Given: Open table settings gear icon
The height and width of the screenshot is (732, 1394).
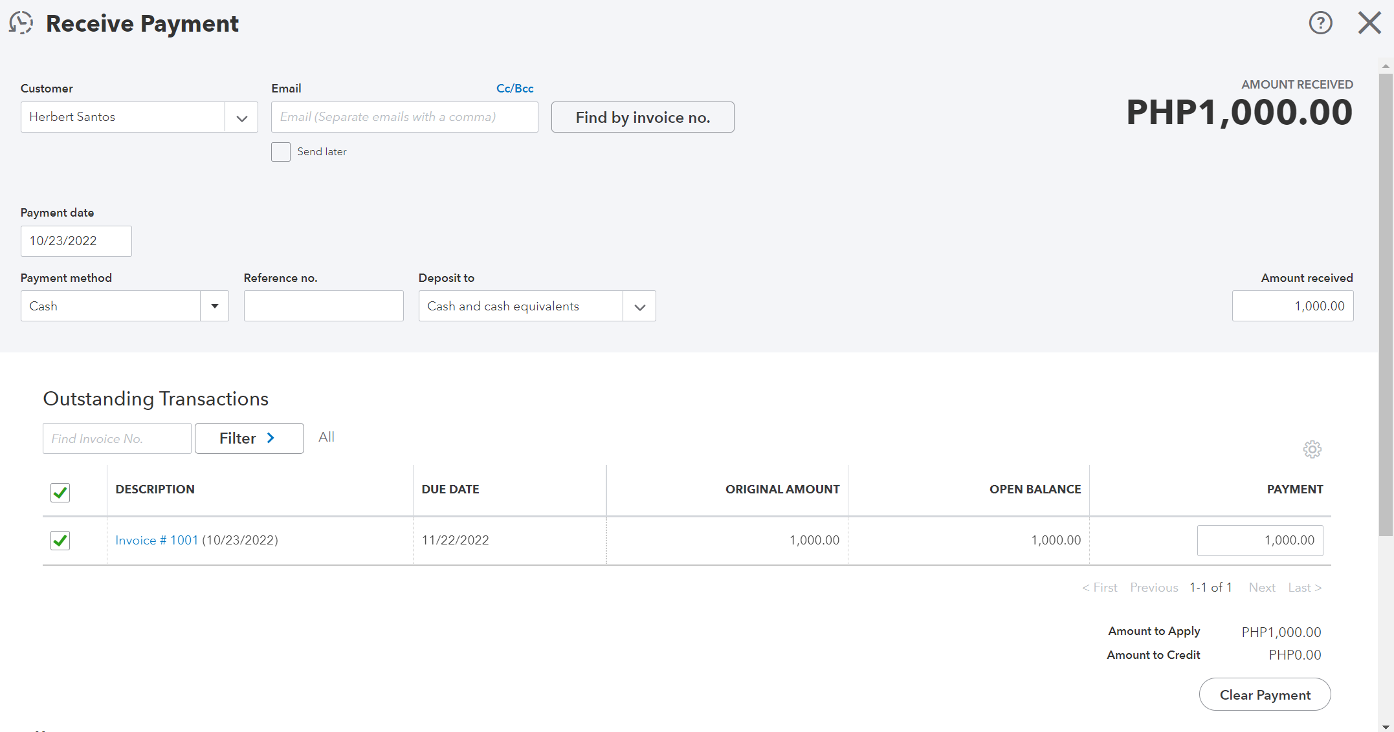Looking at the screenshot, I should click(x=1312, y=449).
